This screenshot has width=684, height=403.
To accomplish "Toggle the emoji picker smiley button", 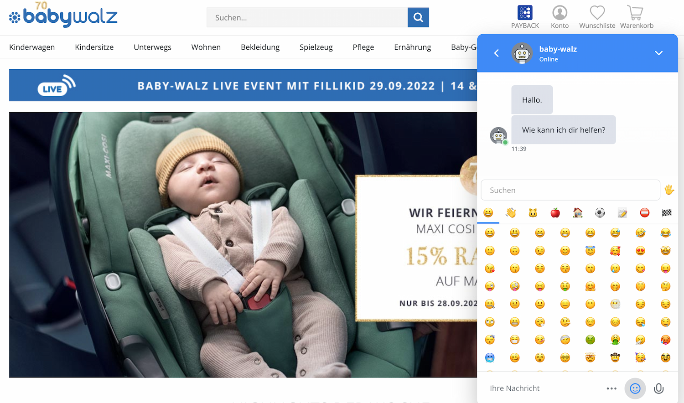I will [x=635, y=388].
